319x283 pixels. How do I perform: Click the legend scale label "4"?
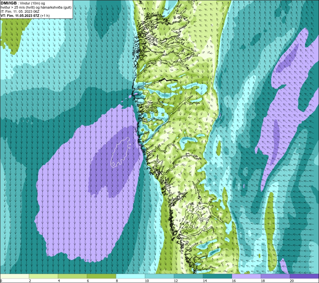pos(59,281)
